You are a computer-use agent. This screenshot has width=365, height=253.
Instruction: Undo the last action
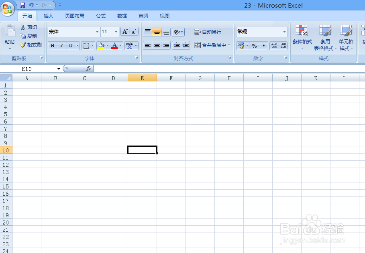click(31, 5)
